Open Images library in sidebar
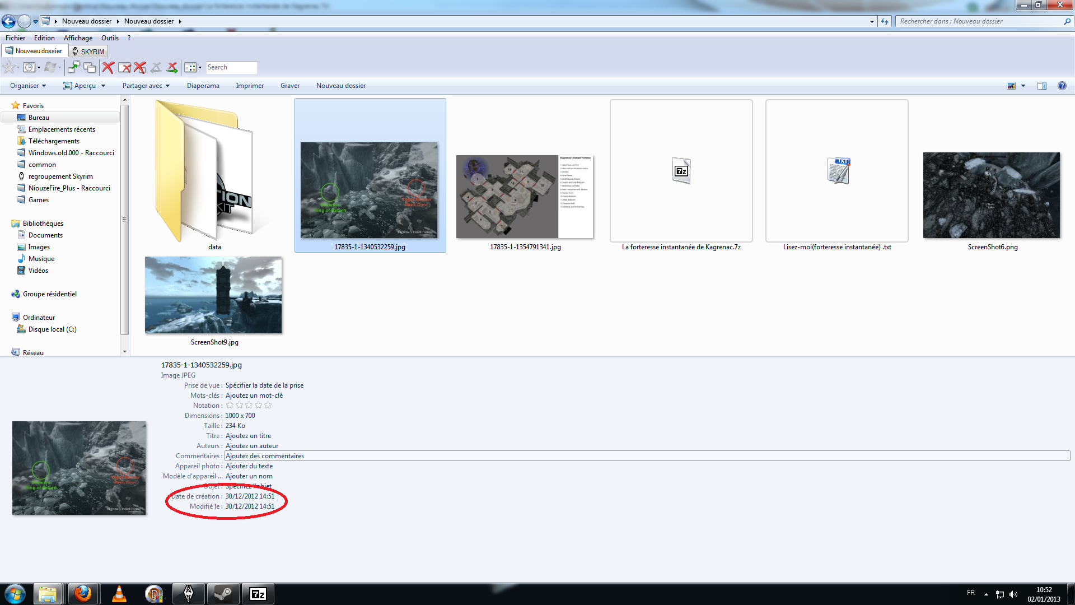The height and width of the screenshot is (605, 1075). pos(39,247)
